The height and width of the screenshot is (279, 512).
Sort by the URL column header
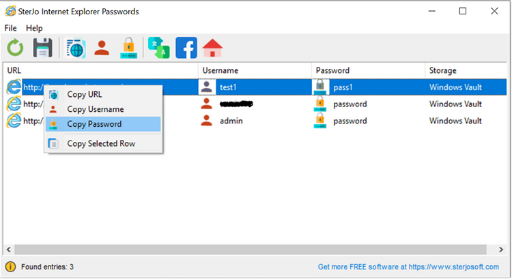pyautogui.click(x=100, y=70)
